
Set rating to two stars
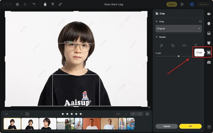pyautogui.click(x=67, y=114)
